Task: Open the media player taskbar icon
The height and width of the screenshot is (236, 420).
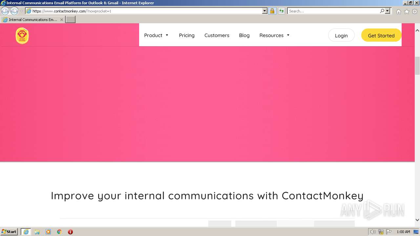Action: (48, 232)
